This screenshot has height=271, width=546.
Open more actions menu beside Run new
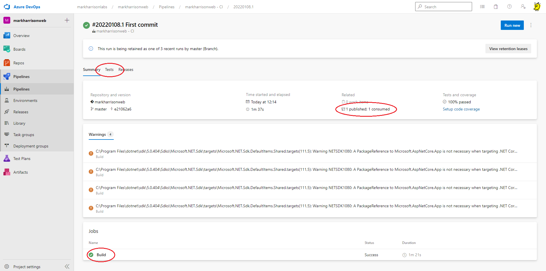tap(531, 25)
